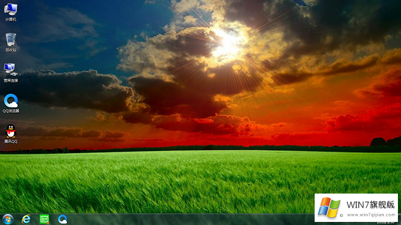401x225 pixels.
Task: Select the 腾讯QQ penguin desktop icon
Action: point(10,131)
